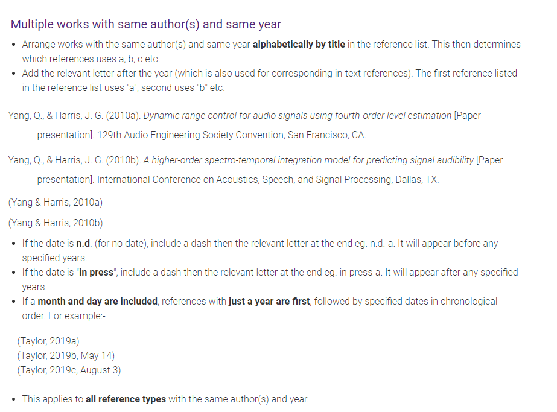Select the Yang & Harris 2010a reference entry
The width and height of the screenshot is (557, 412).
(x=244, y=125)
